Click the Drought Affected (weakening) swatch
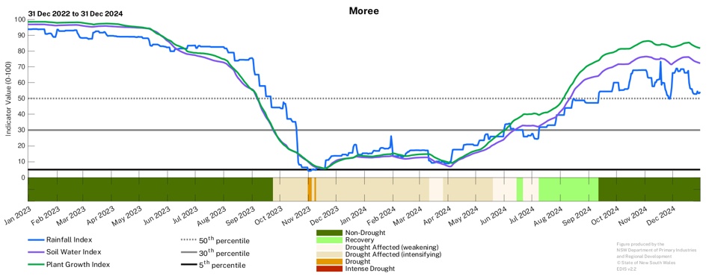This screenshot has width=712, height=276. [x=329, y=247]
